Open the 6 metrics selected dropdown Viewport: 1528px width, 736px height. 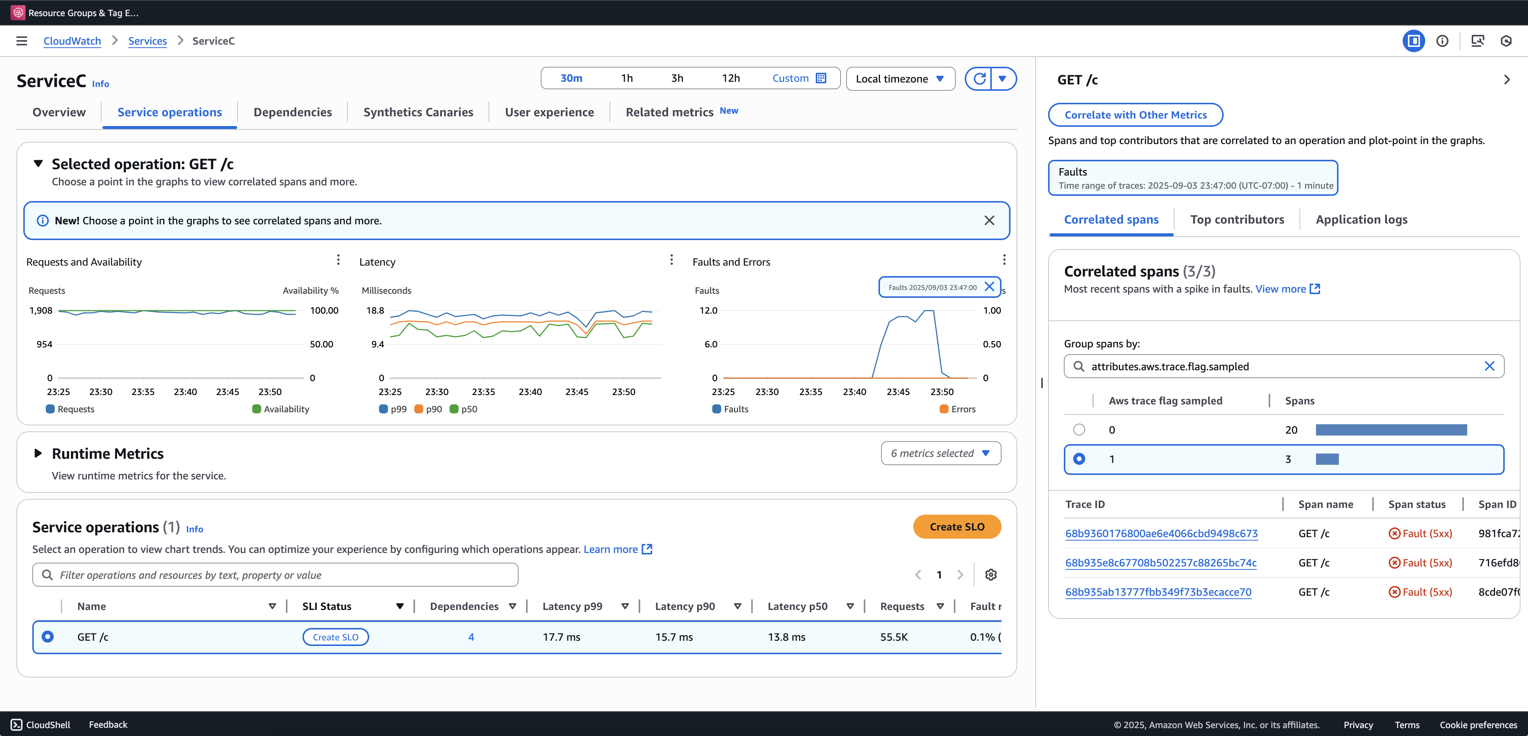click(940, 453)
